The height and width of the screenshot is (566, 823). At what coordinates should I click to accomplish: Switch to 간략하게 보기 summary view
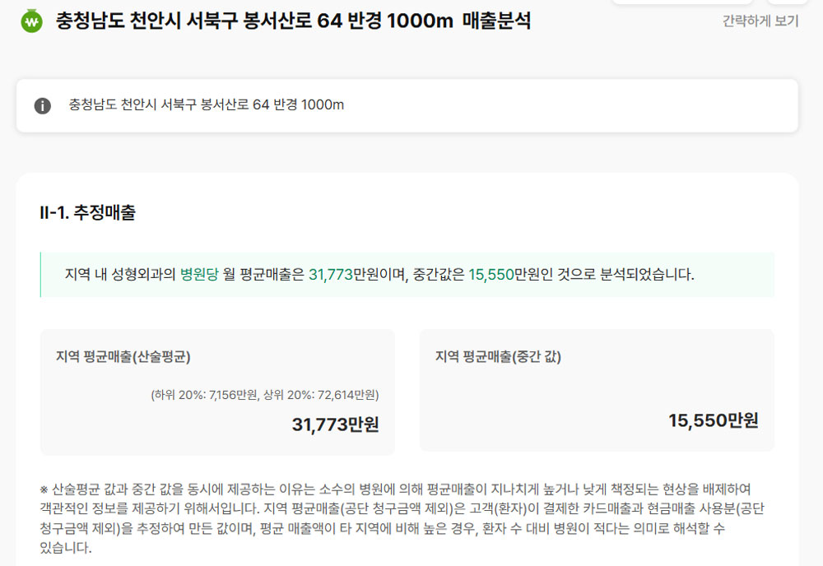(760, 21)
